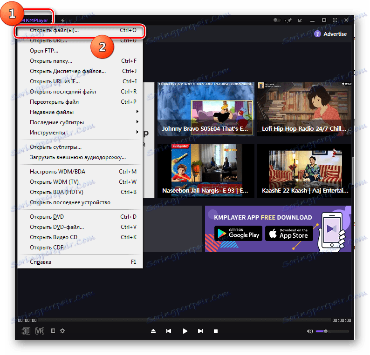Start playback with the Play button
The image size is (370, 355).
[x=185, y=331]
